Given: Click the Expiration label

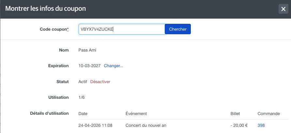Looking at the screenshot, I should pos(58,66).
